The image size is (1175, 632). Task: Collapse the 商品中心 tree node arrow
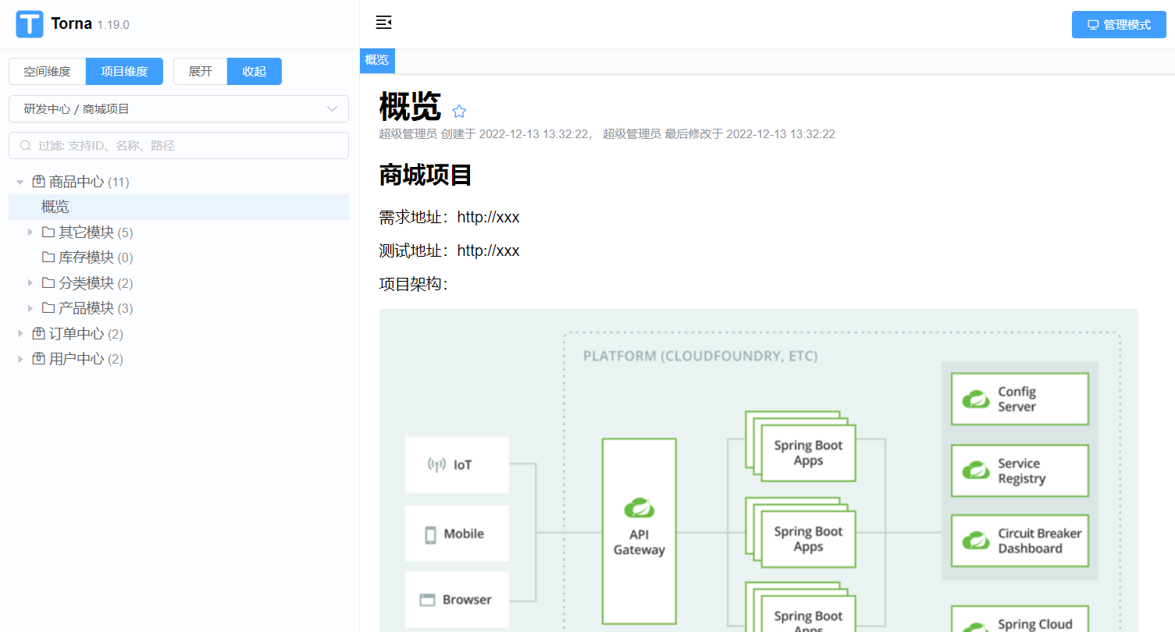point(20,182)
